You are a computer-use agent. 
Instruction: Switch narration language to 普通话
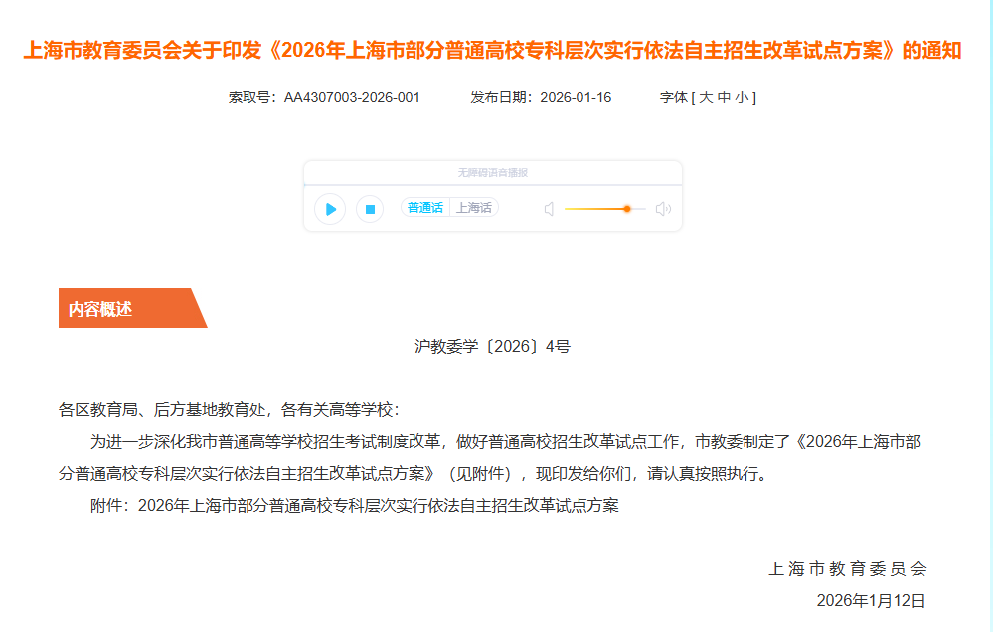click(425, 208)
